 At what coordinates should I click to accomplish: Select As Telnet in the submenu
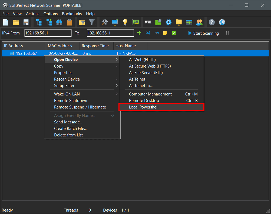pos(161,79)
